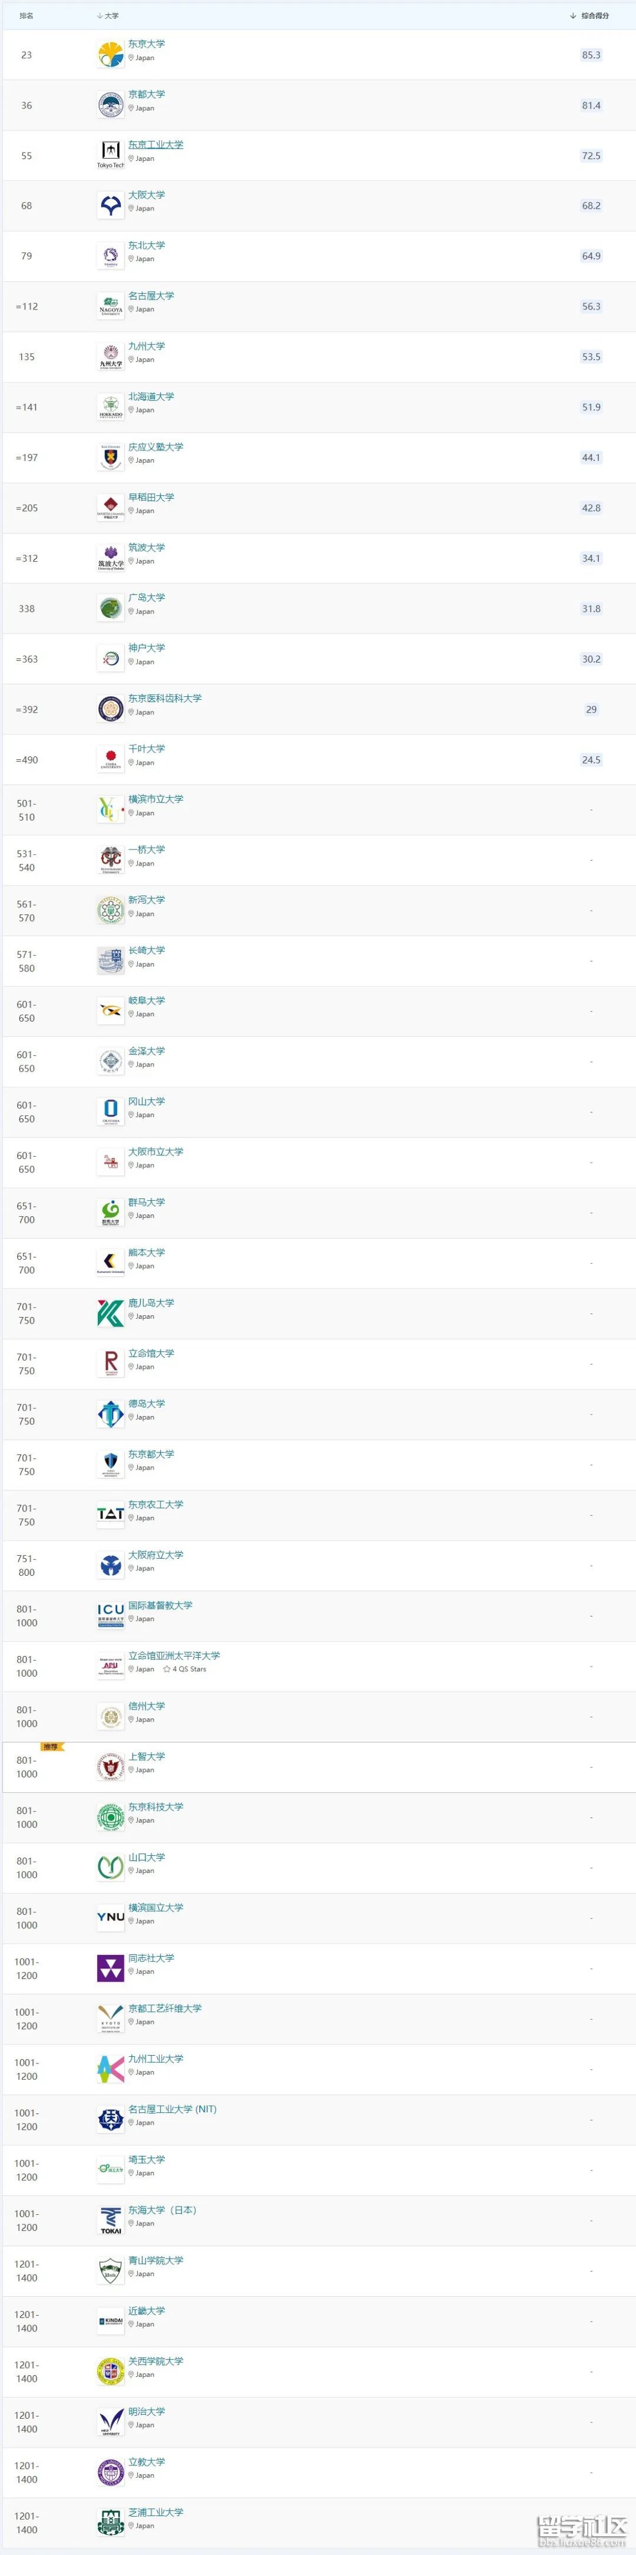The image size is (636, 2555).
Task: Click the TOKAI university logo
Action: 110,2220
